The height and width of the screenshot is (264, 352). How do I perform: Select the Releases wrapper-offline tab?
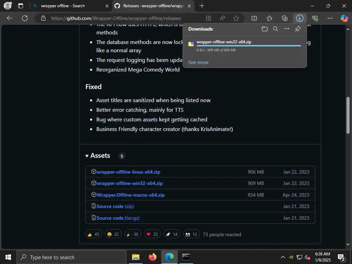(154, 6)
